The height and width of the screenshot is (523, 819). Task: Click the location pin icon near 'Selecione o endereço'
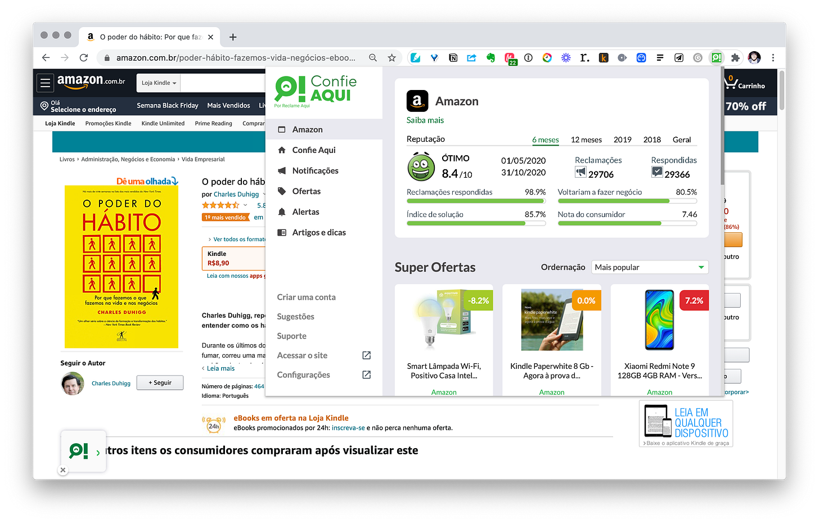click(x=44, y=106)
